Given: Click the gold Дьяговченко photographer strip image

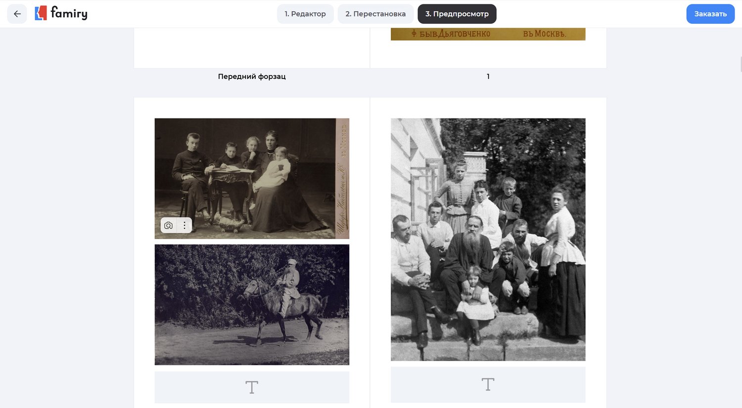Looking at the screenshot, I should pyautogui.click(x=488, y=34).
